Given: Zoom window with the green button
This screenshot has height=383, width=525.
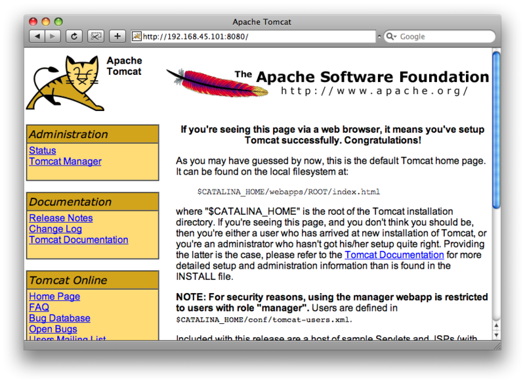Looking at the screenshot, I should [x=58, y=22].
